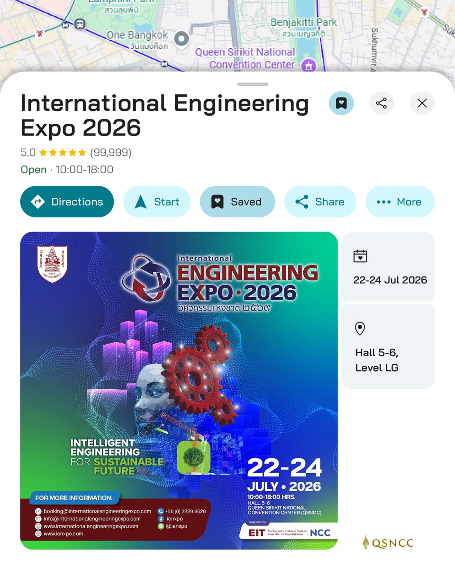Screen dimensions: 455x569
Task: Tap the Open 10:00-18:00 hours text
Action: (67, 170)
